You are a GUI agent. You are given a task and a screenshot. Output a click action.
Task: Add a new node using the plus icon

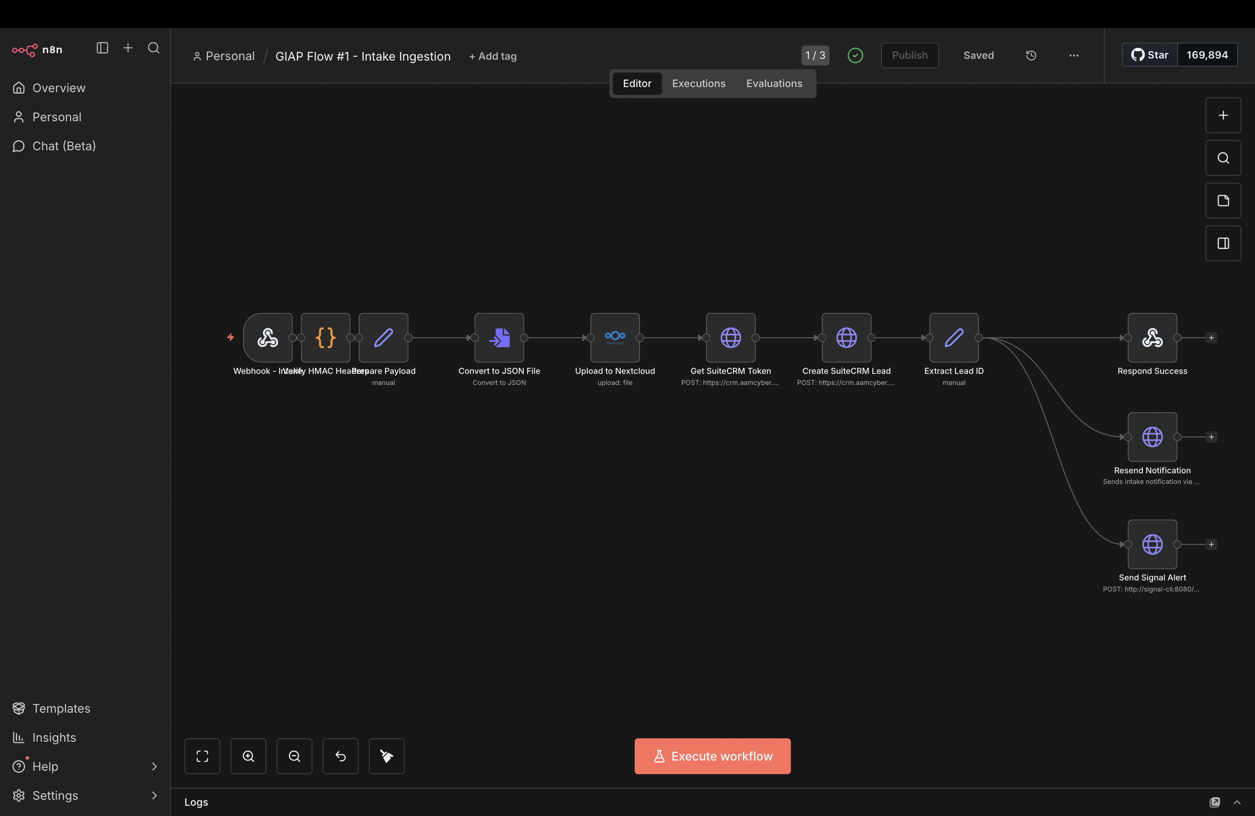pyautogui.click(x=1223, y=115)
